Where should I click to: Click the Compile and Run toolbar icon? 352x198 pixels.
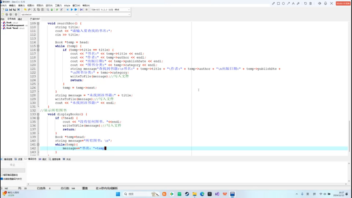point(76,10)
